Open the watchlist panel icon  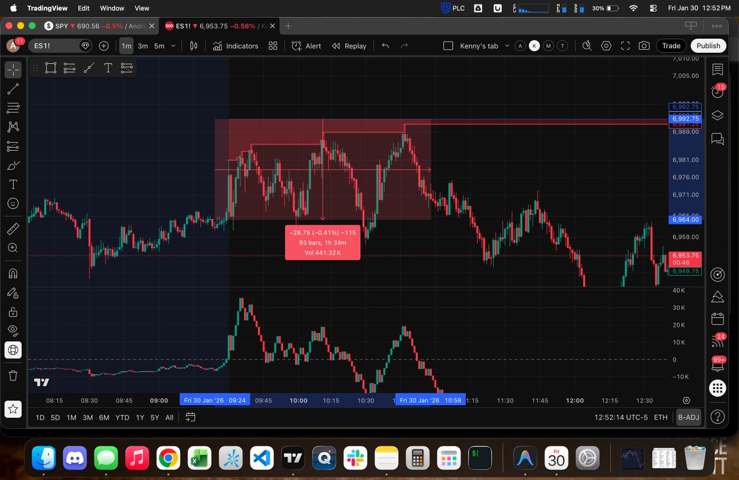tap(717, 69)
